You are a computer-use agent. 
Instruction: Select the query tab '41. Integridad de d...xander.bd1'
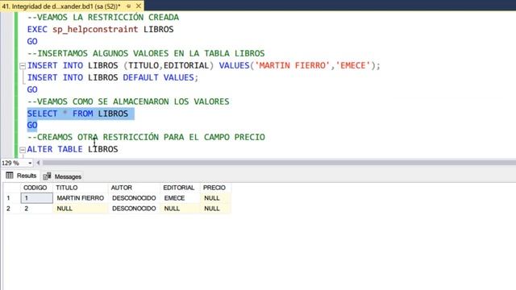61,6
